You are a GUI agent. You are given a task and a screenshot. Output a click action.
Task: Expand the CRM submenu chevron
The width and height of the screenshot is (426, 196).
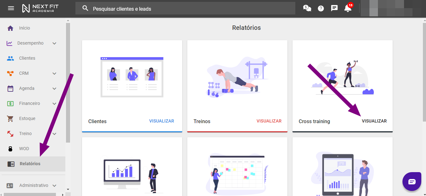(x=54, y=73)
